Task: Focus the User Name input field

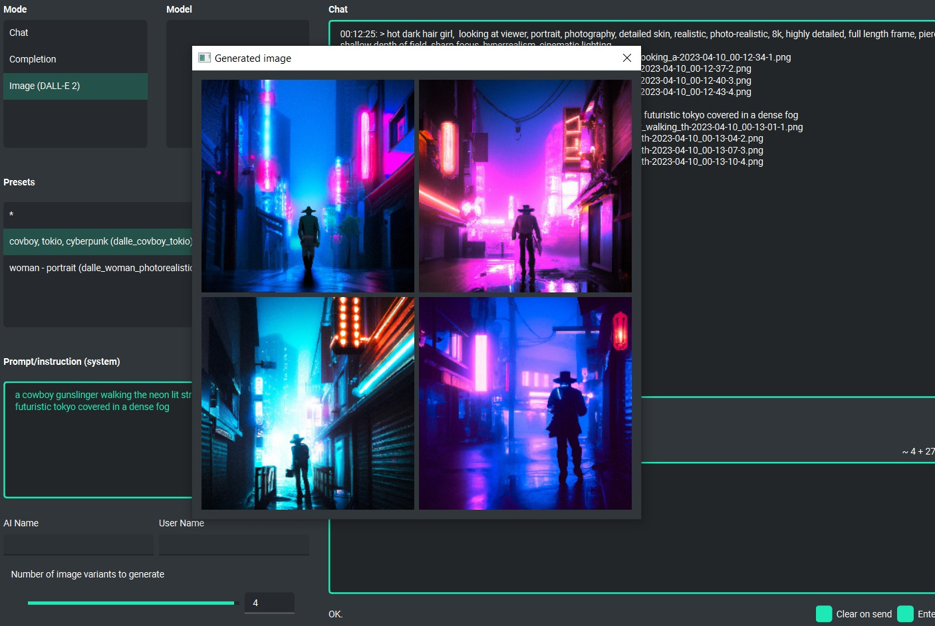Action: coord(233,545)
